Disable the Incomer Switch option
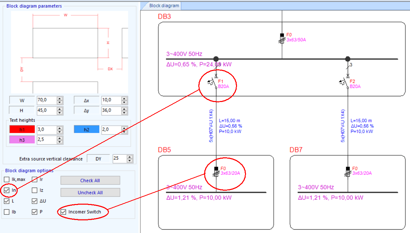Screen dimensions: 410x233 click(x=63, y=212)
